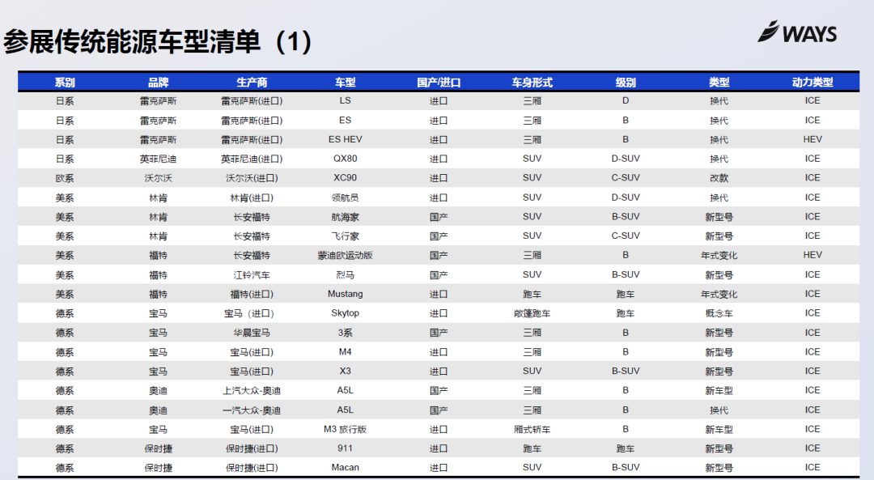Click the 华晨宝马 manufacturer cell
Screen dimensions: 874x480
click(252, 333)
